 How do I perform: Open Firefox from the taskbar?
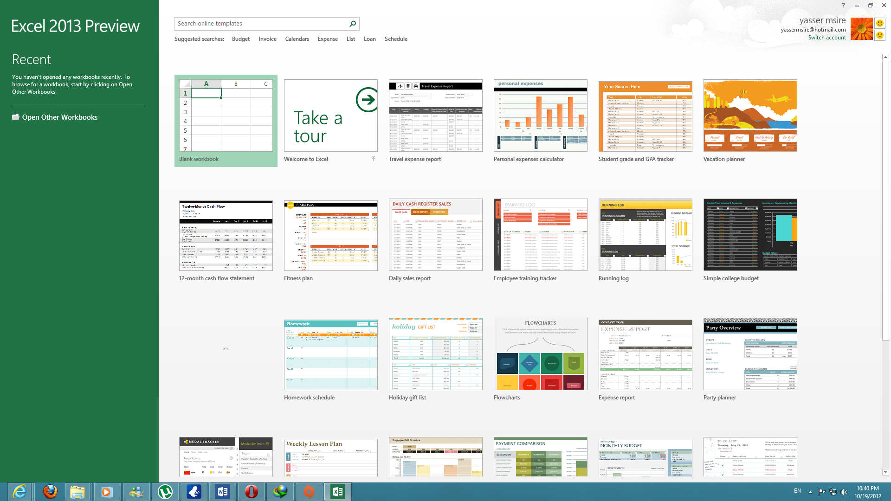pyautogui.click(x=50, y=492)
